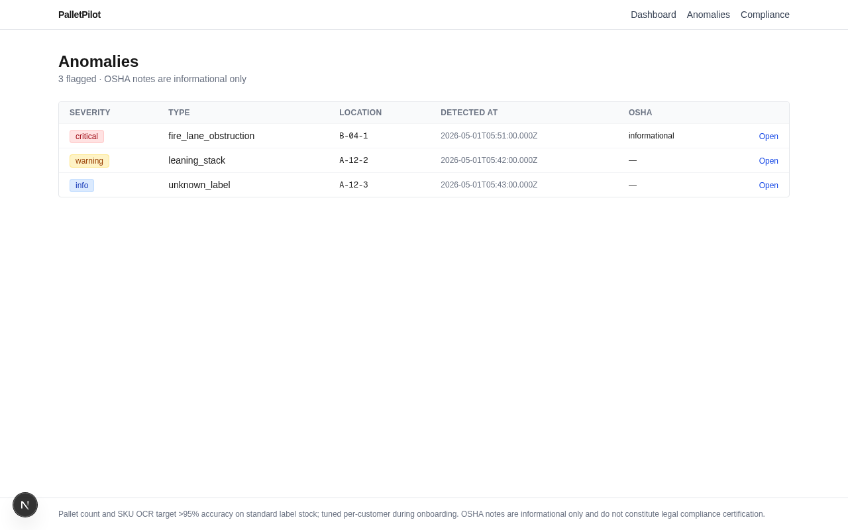The image size is (848, 530).
Task: Open the leaning_stack anomaly
Action: click(768, 161)
